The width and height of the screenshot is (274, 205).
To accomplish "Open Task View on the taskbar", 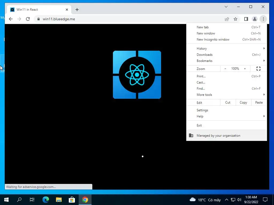I will pos(32,200).
